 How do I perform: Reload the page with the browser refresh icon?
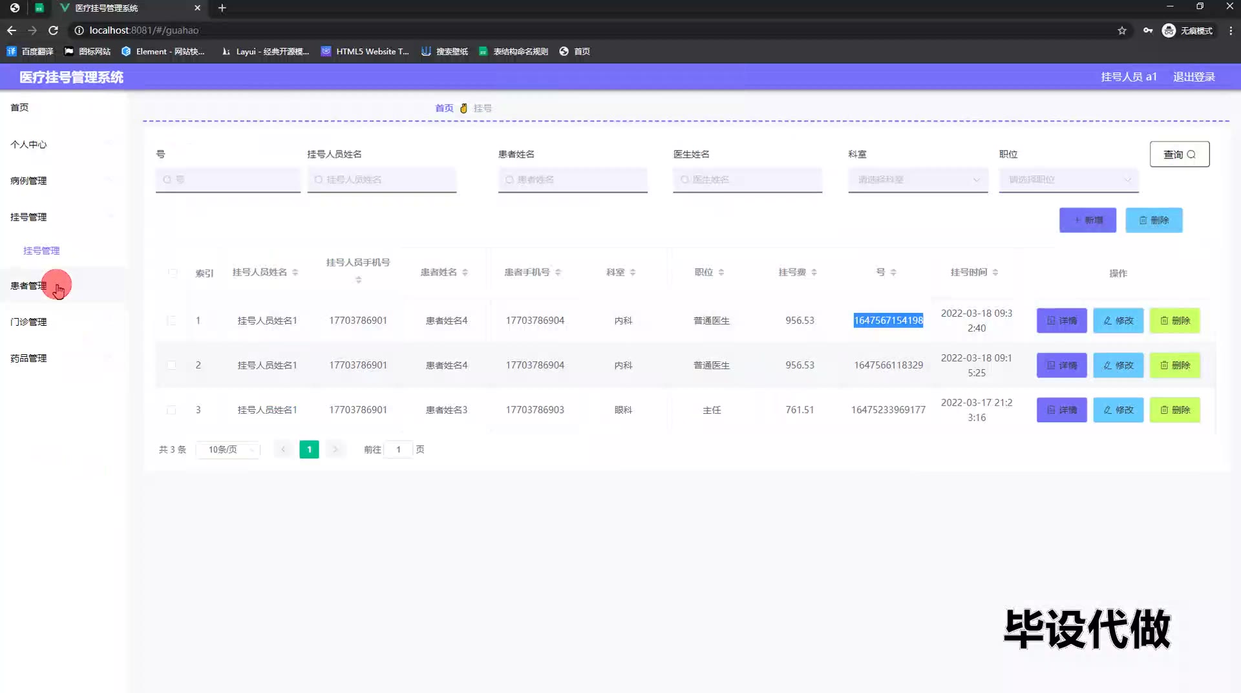(54, 30)
